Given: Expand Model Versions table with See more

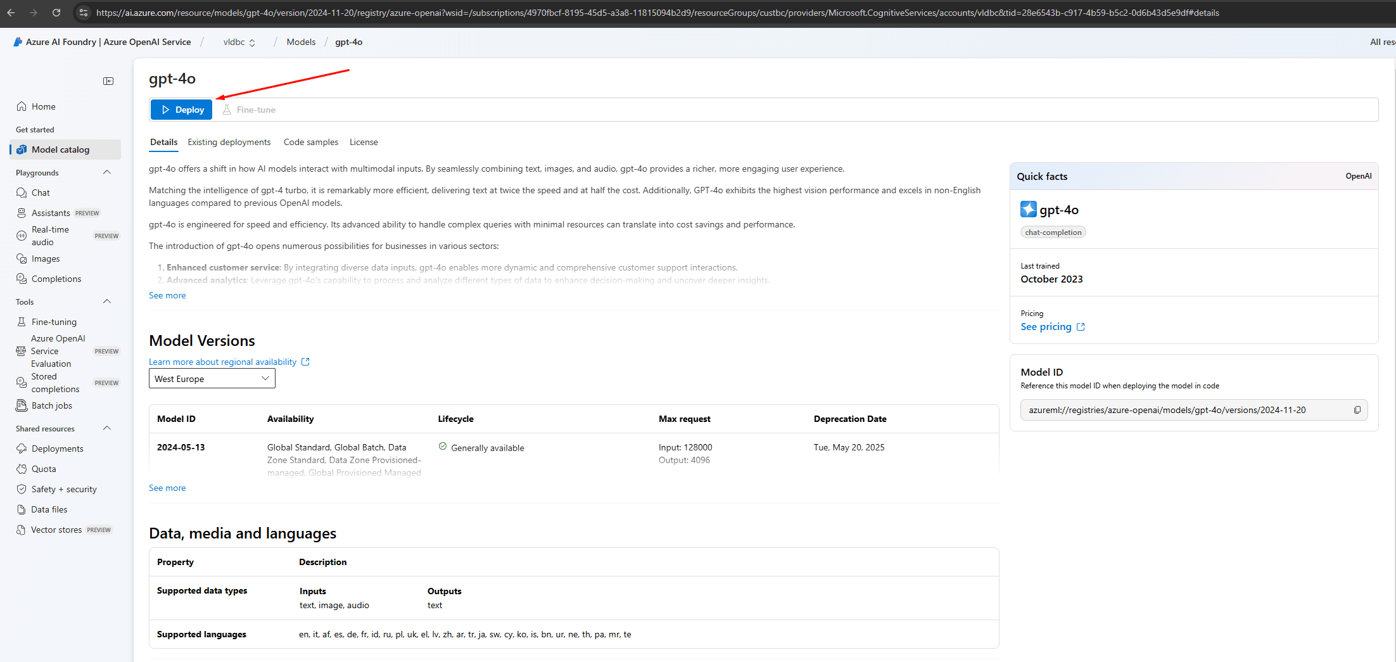Looking at the screenshot, I should pyautogui.click(x=167, y=488).
